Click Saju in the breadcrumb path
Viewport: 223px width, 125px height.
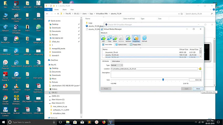[x=91, y=14]
